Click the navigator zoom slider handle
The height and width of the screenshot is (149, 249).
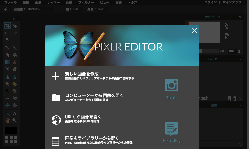click(x=200, y=51)
